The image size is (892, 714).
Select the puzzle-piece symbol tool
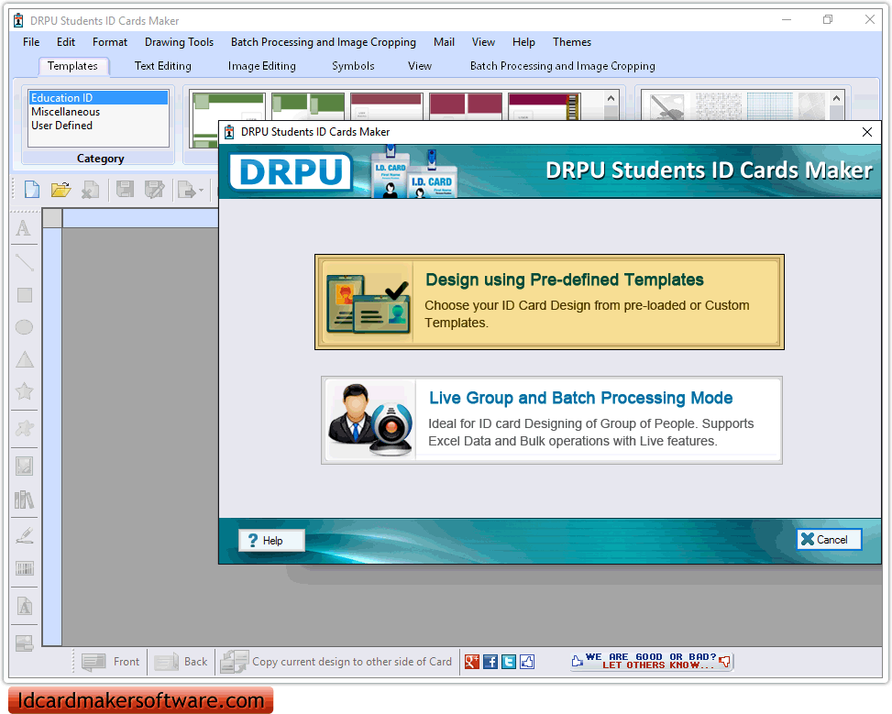tap(25, 428)
